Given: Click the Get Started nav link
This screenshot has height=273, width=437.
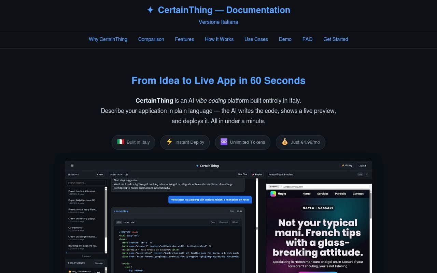Looking at the screenshot, I should (336, 39).
